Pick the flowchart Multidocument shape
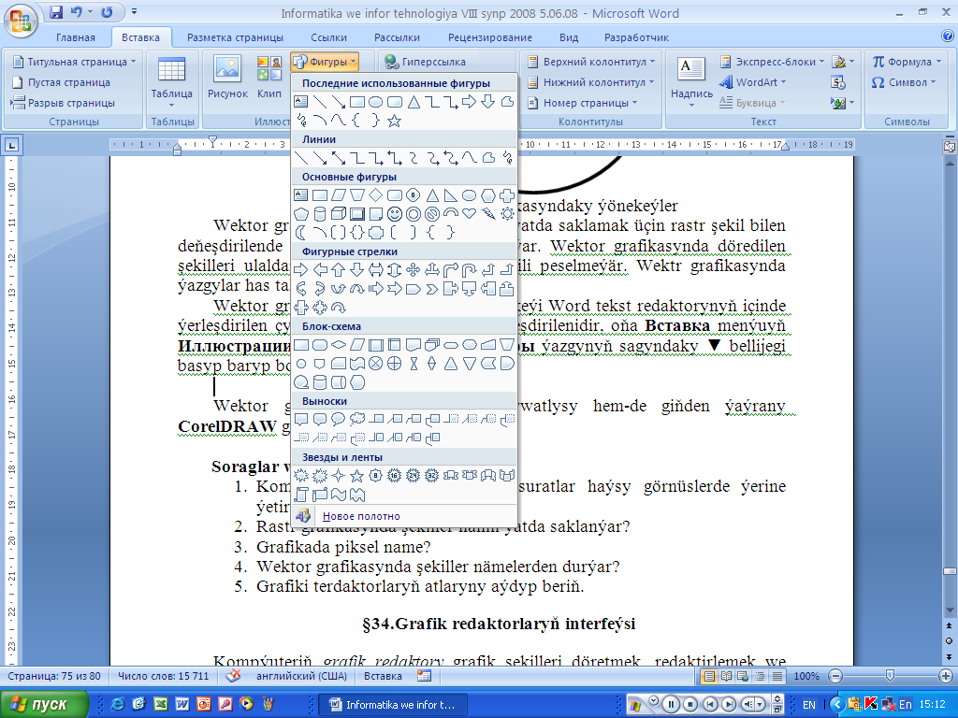Screen dimensions: 958x718 tap(432, 345)
